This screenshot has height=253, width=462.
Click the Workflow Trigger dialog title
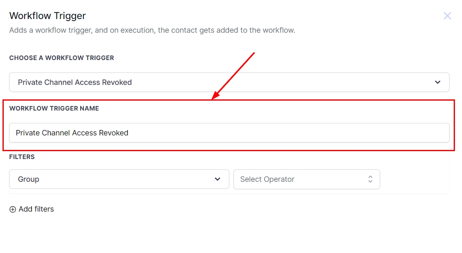47,16
